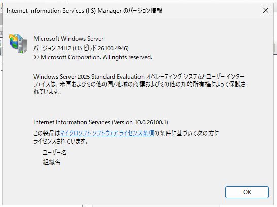The image size is (277, 207).
Task: Click the の条件に基づいて次の方に text
Action: (x=187, y=133)
